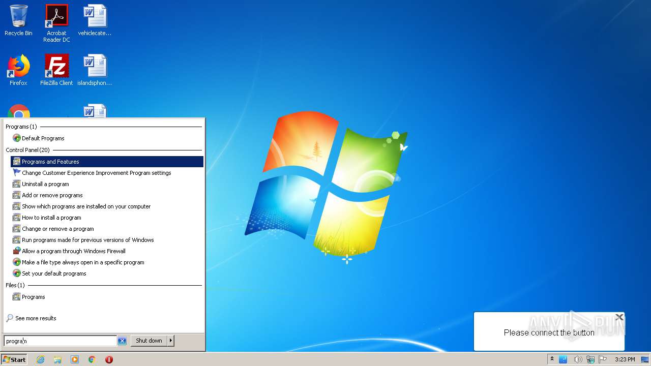651x366 pixels.
Task: Open the network tray icon
Action: pyautogui.click(x=590, y=359)
